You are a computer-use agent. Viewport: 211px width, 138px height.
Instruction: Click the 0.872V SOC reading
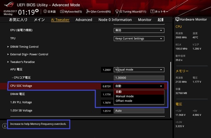click(107, 86)
